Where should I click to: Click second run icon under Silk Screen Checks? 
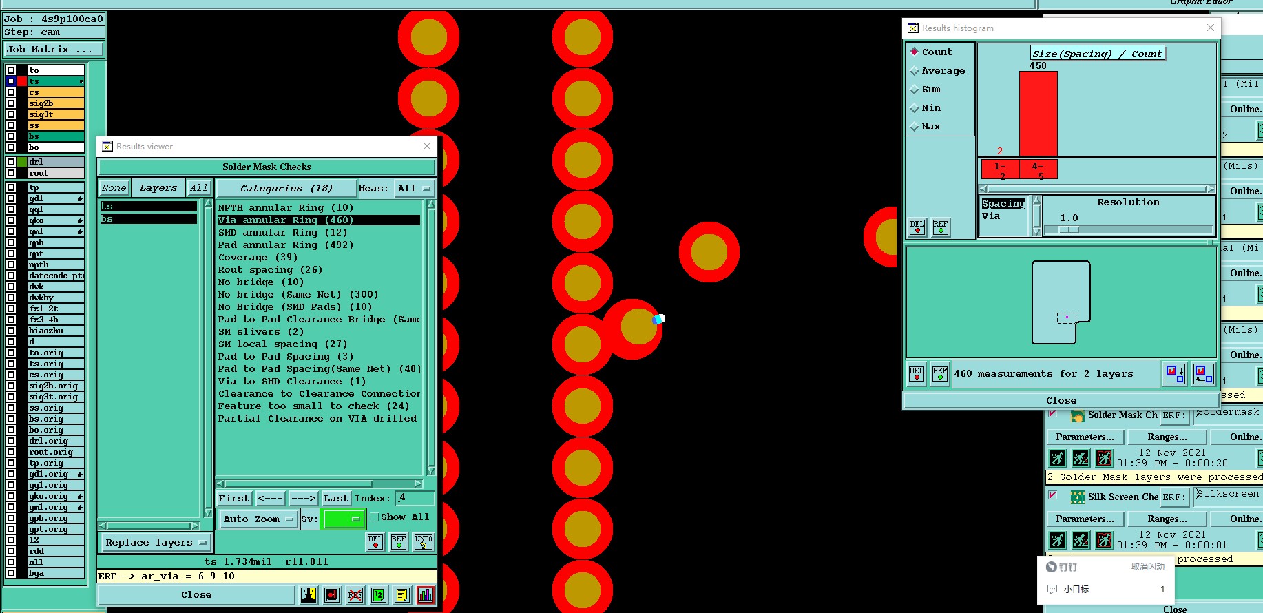click(1081, 540)
